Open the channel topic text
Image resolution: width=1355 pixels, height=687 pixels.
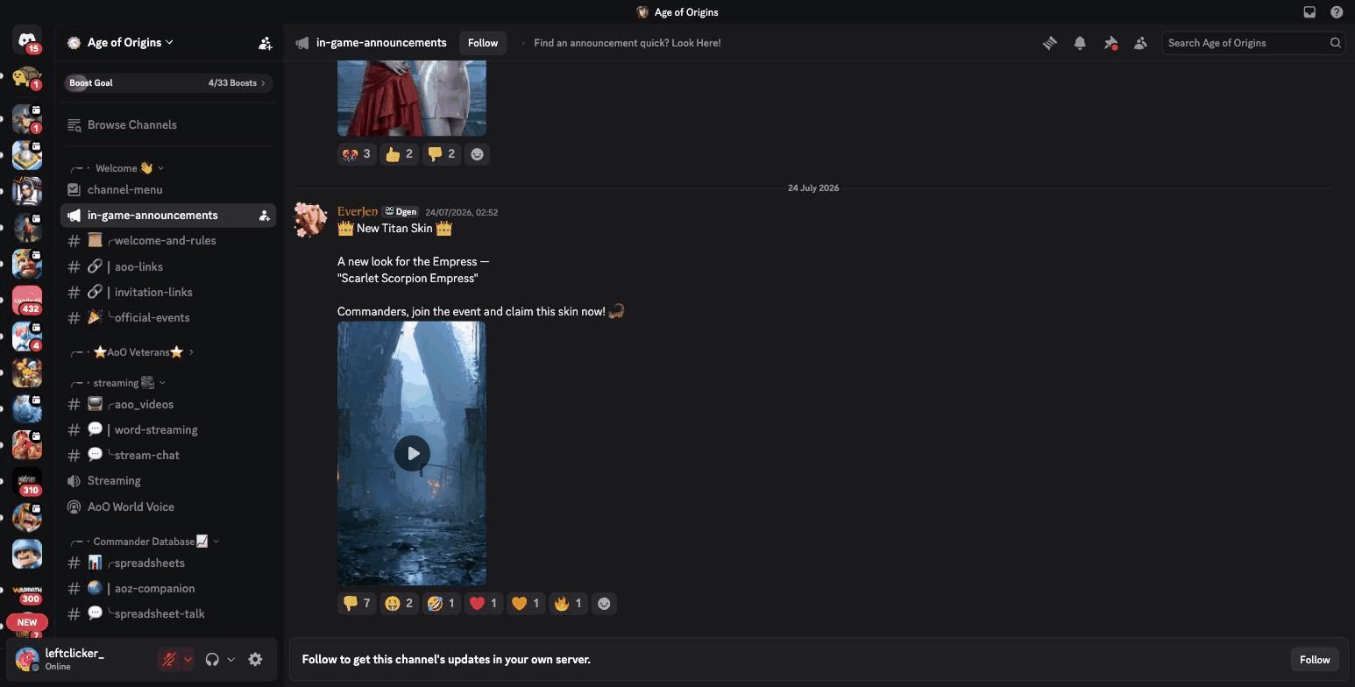[628, 43]
